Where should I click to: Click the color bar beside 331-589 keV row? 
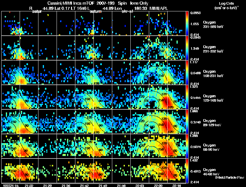coord(187,23)
